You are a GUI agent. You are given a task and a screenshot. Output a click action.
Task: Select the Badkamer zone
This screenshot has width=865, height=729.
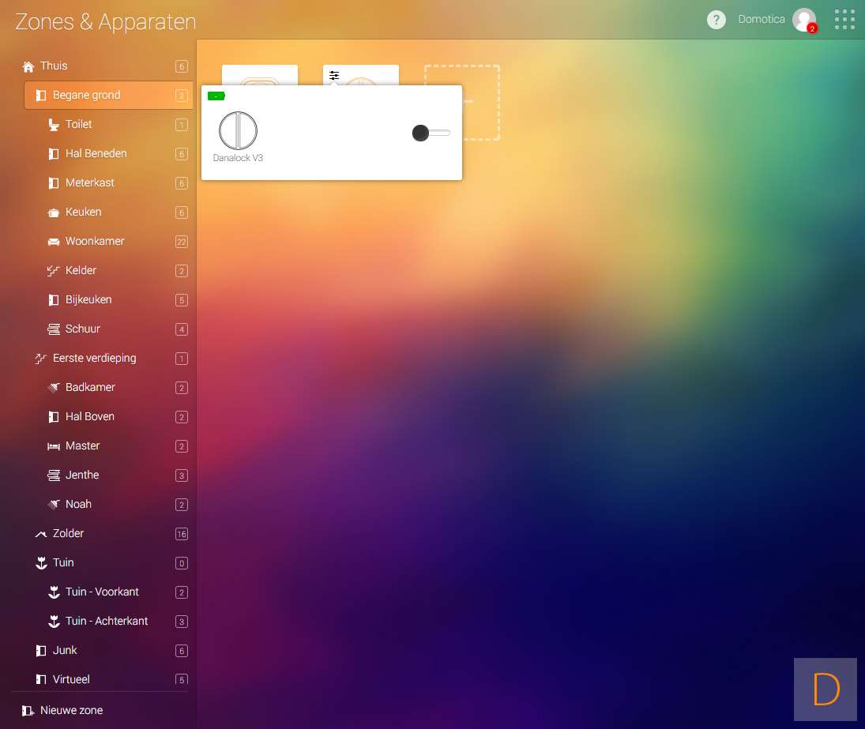pos(90,388)
